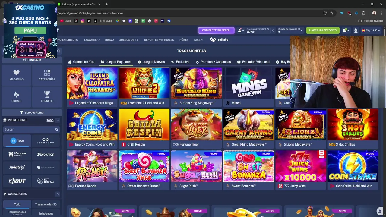The image size is (386, 217).
Task: Expand the MÁS navigation dropdown
Action: 198,40
